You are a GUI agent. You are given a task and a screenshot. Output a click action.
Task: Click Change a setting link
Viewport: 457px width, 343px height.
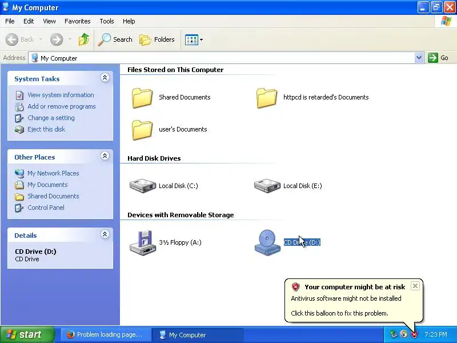[51, 118]
